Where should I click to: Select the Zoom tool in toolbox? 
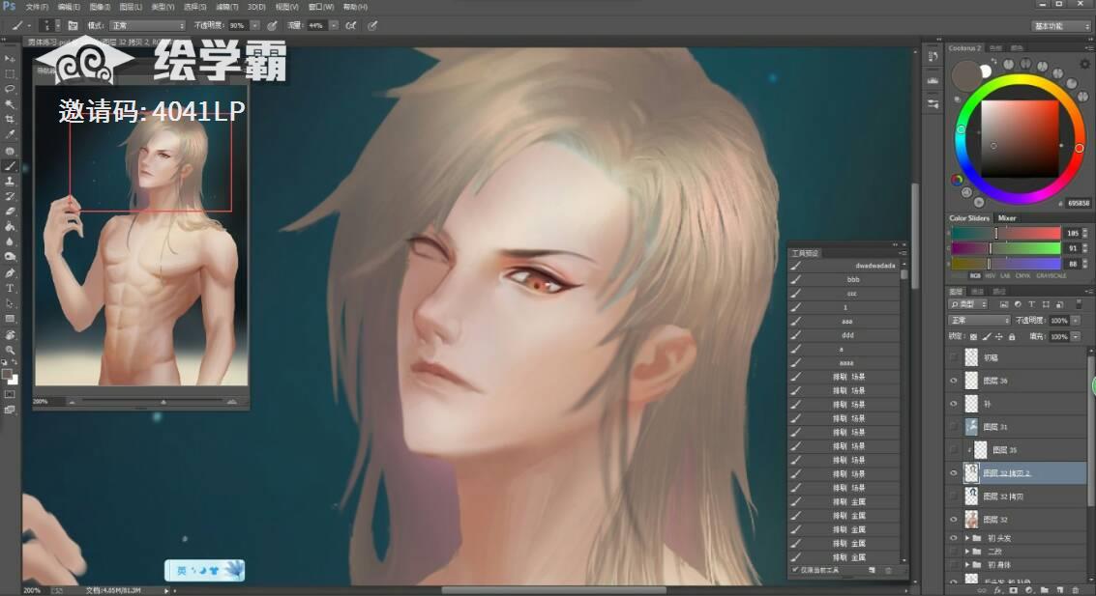(x=10, y=350)
